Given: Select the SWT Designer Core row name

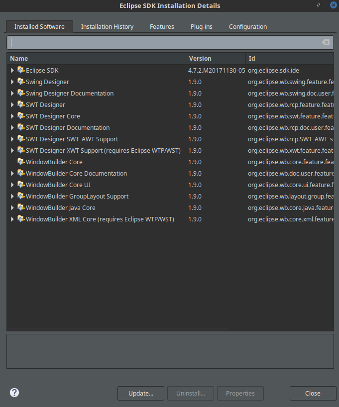Looking at the screenshot, I should pyautogui.click(x=53, y=116).
